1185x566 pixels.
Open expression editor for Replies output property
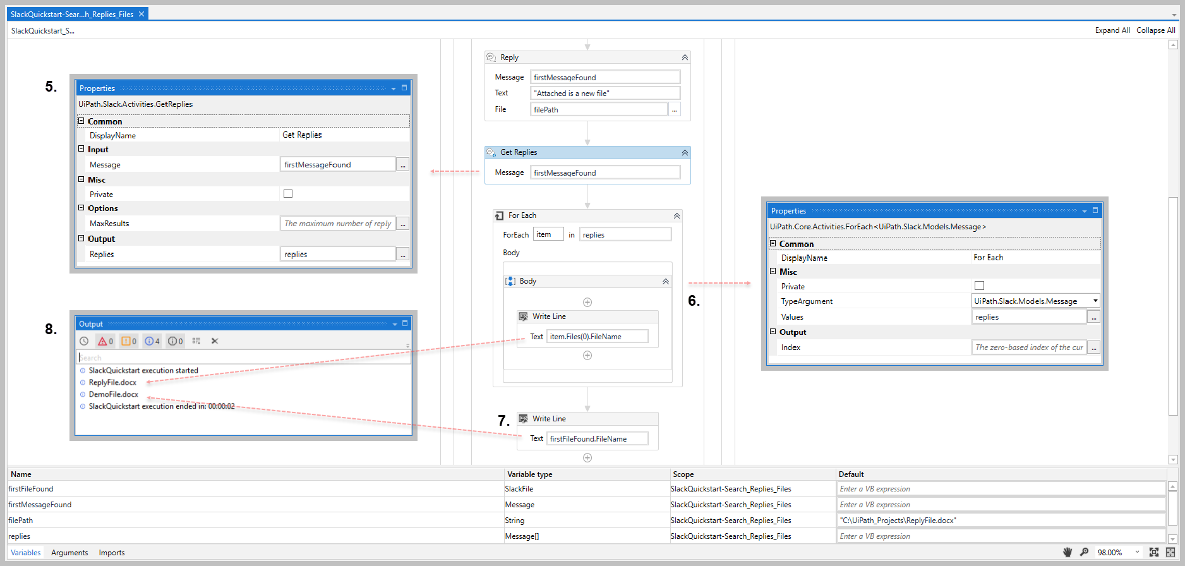point(403,254)
